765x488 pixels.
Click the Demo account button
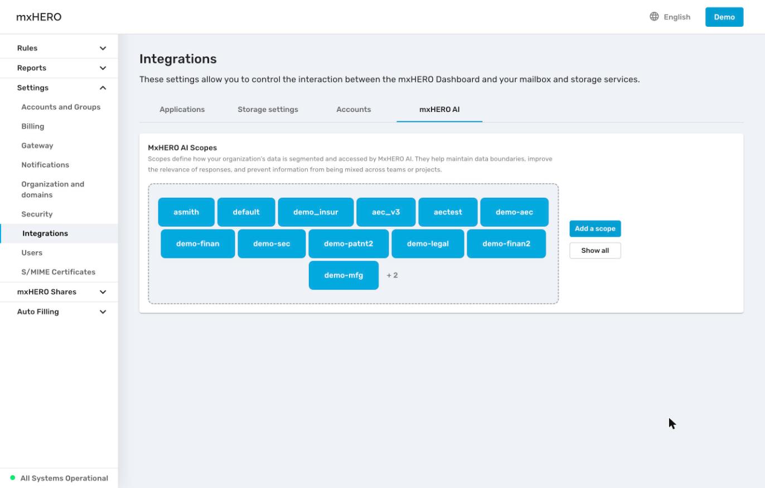pos(724,17)
